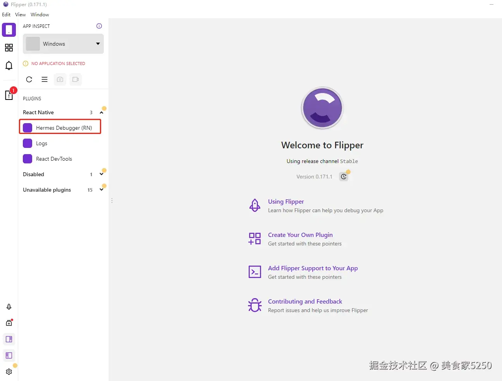Image resolution: width=502 pixels, height=381 pixels.
Task: Toggle the left sidebar panel
Action: pos(9,355)
